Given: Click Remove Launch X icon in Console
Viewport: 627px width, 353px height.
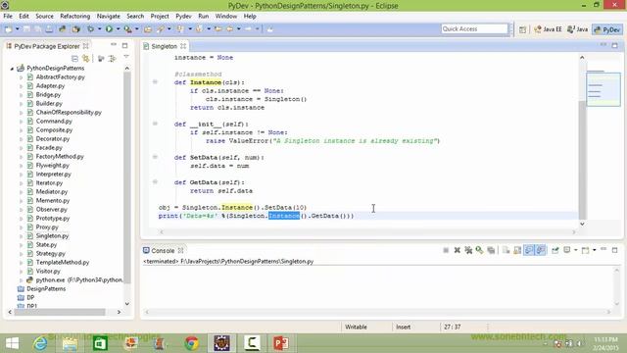Looking at the screenshot, I should click(458, 250).
